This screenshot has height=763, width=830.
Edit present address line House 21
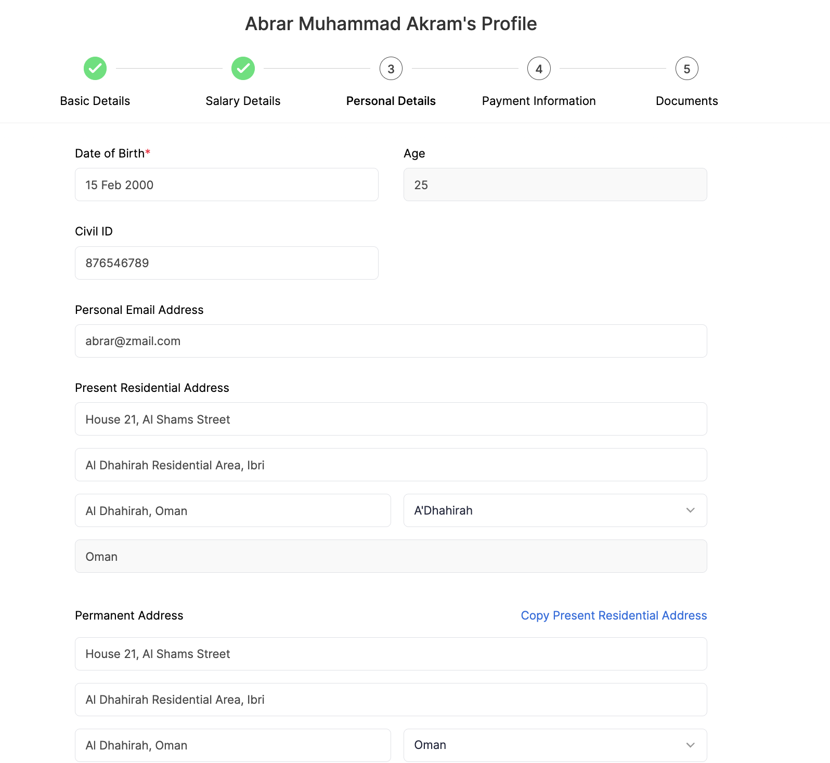coord(391,419)
